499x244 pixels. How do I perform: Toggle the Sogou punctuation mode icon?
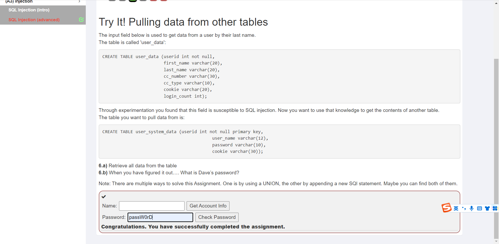tap(464, 208)
